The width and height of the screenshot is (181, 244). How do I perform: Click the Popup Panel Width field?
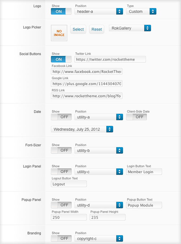(69, 217)
